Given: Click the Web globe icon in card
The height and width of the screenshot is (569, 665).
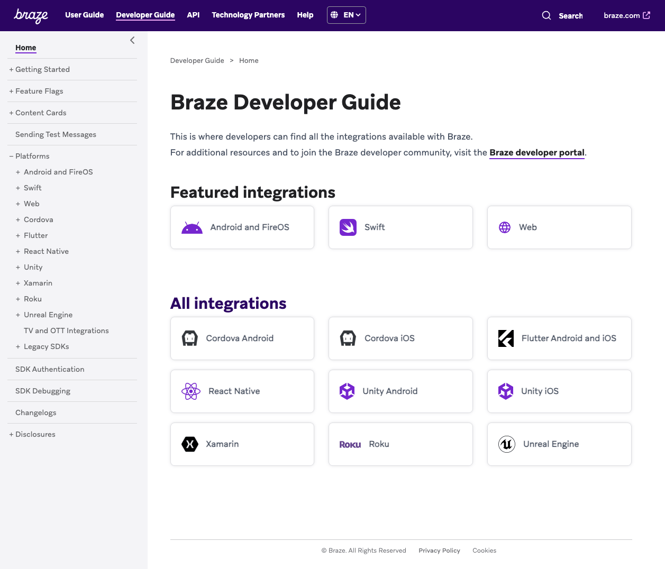Looking at the screenshot, I should pos(505,227).
